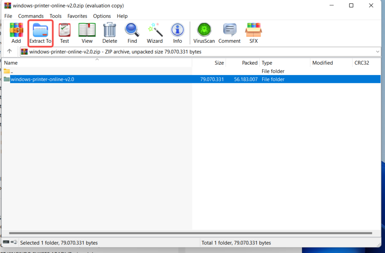
Task: Click the archive path in the address bar
Action: [x=115, y=52]
